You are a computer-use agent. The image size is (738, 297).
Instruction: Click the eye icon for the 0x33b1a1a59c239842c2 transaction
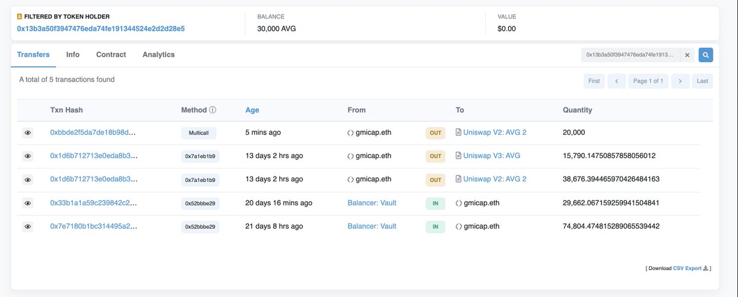[x=28, y=203]
